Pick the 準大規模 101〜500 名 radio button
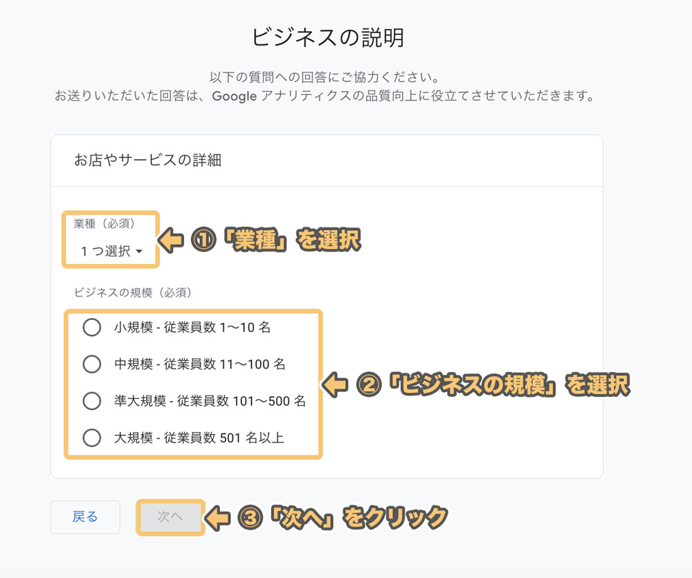The width and height of the screenshot is (692, 578). click(92, 401)
